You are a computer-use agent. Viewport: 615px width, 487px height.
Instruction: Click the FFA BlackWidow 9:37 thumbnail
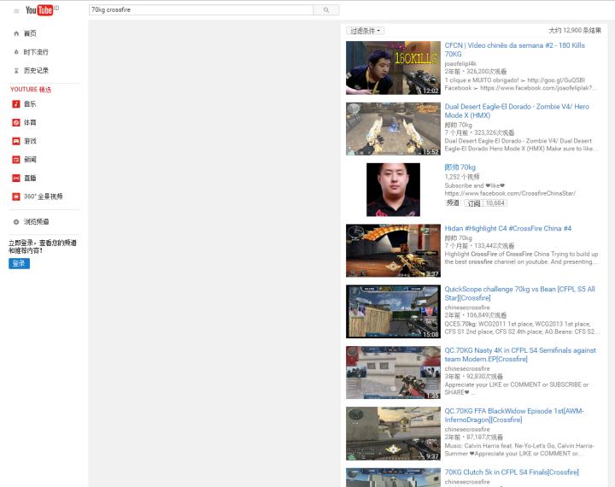pyautogui.click(x=393, y=434)
